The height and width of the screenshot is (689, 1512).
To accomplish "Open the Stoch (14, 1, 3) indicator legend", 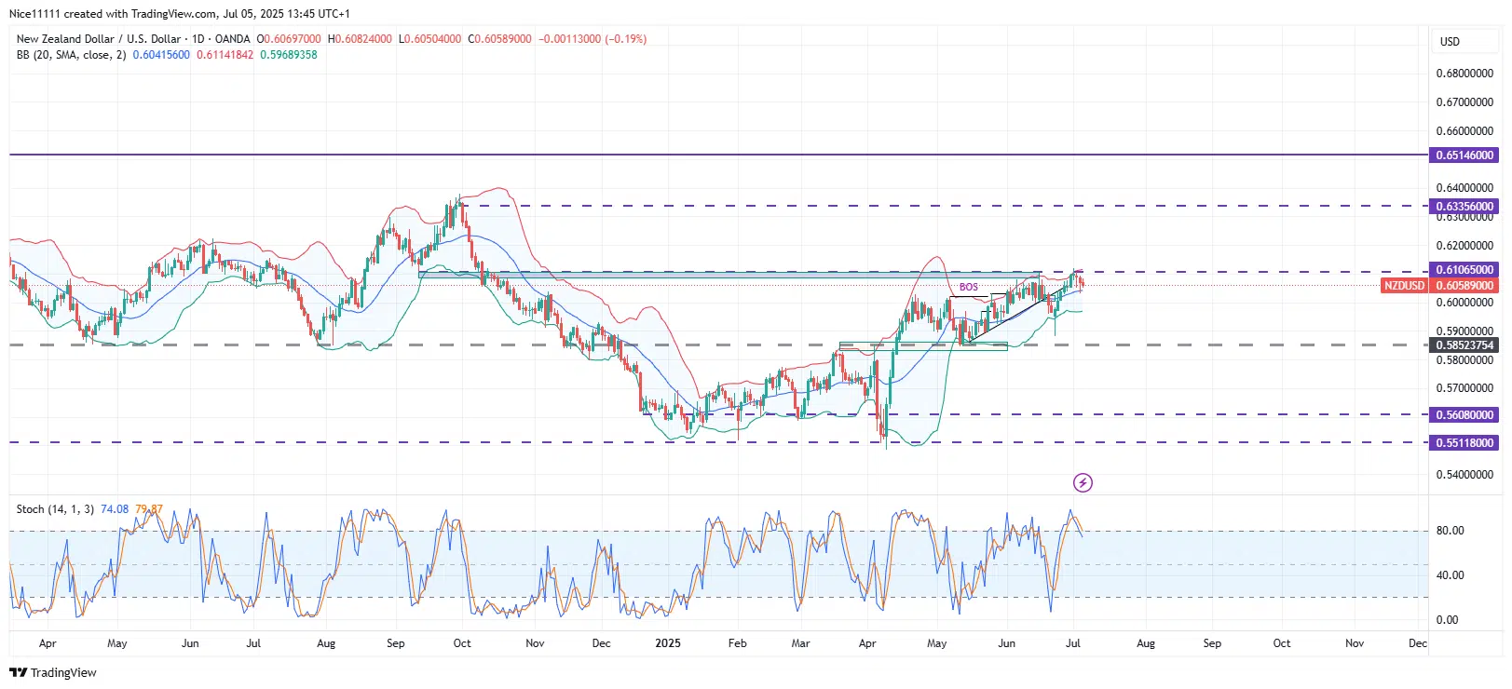I will pos(55,509).
